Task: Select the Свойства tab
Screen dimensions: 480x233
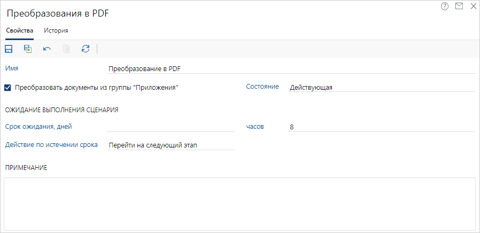Action: [20, 30]
